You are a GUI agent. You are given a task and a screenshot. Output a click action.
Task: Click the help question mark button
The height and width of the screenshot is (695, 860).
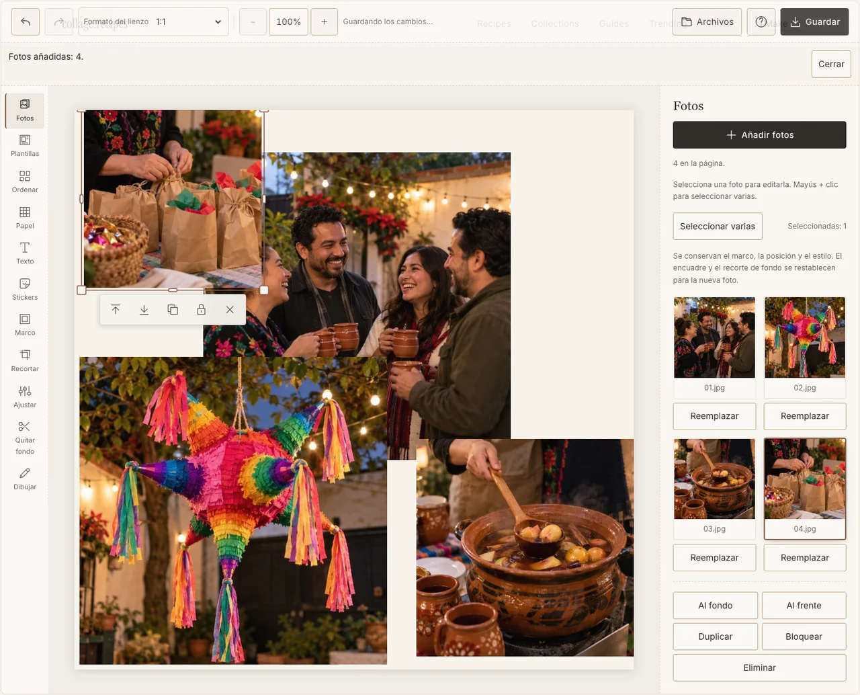761,22
